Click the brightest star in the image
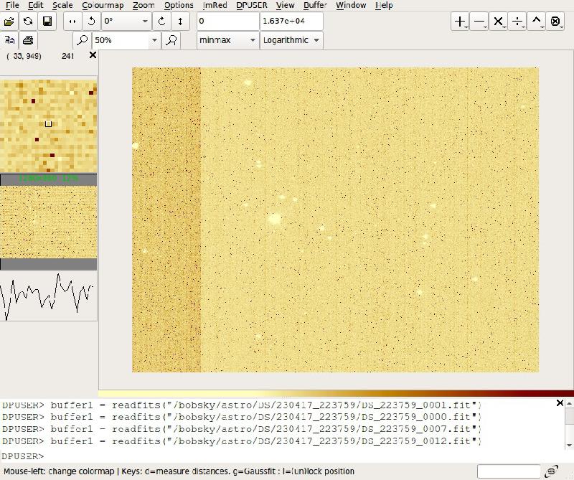574x480 pixels. point(275,220)
